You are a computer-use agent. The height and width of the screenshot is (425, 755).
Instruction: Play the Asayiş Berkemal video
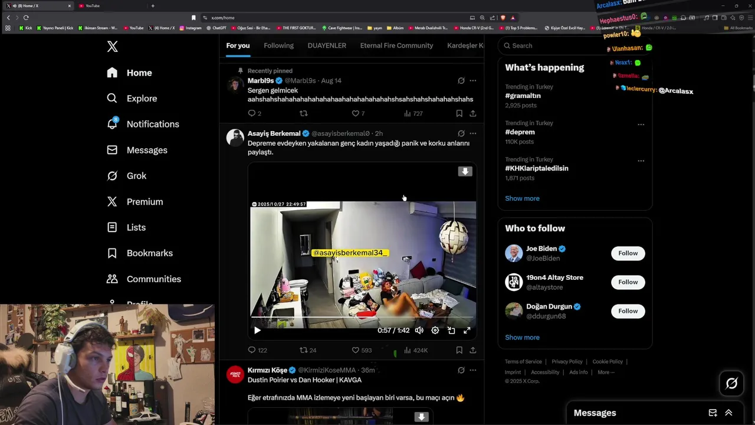(x=257, y=331)
